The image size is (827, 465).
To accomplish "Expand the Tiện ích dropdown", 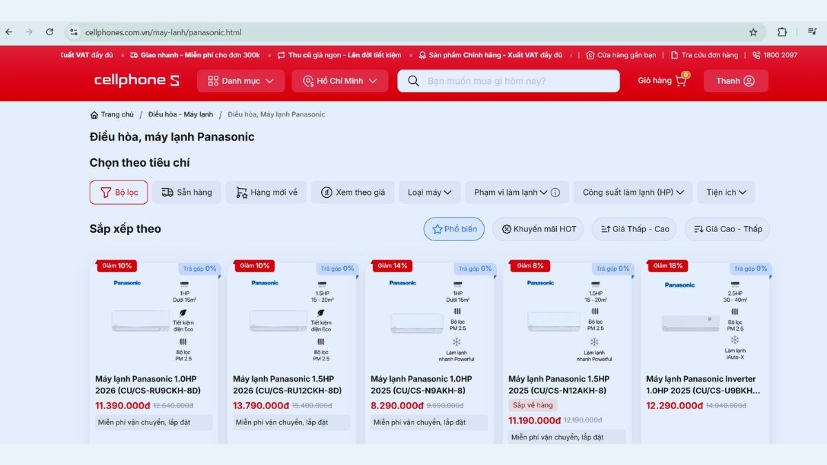I will point(726,192).
